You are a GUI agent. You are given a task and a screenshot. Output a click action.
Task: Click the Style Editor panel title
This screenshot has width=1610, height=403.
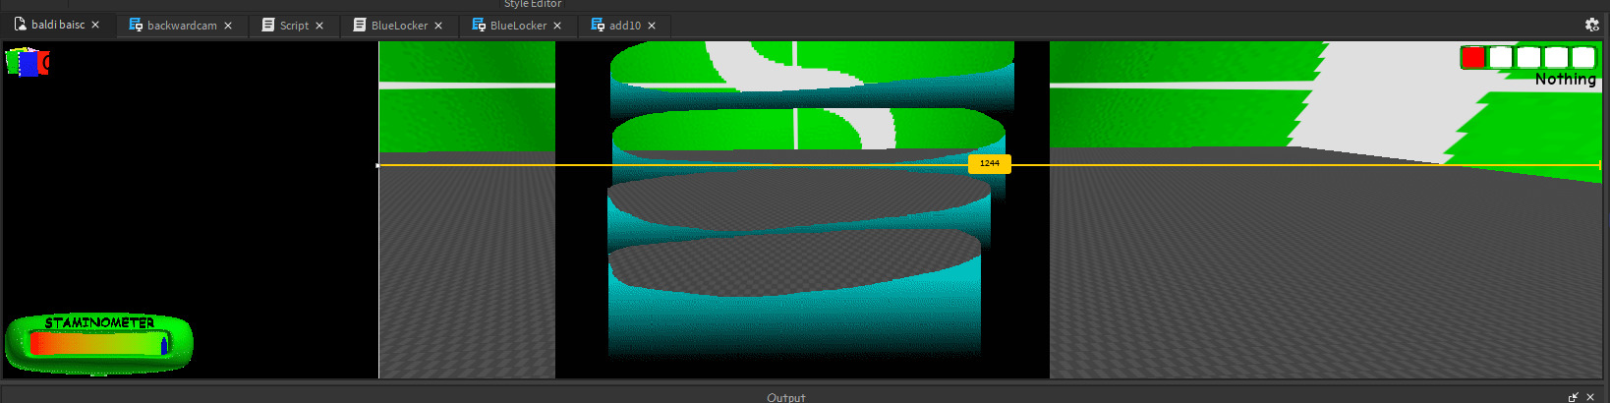[533, 4]
